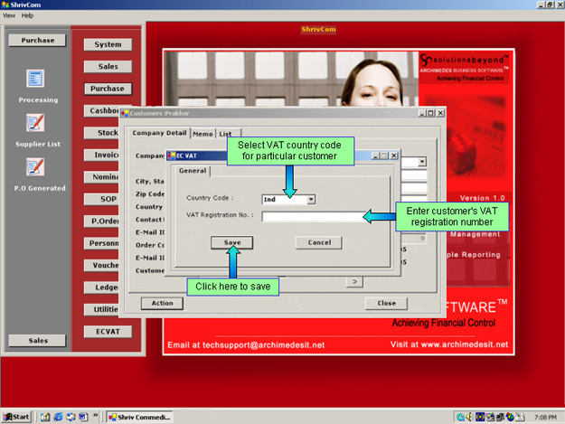Open the Help menu

[27, 15]
